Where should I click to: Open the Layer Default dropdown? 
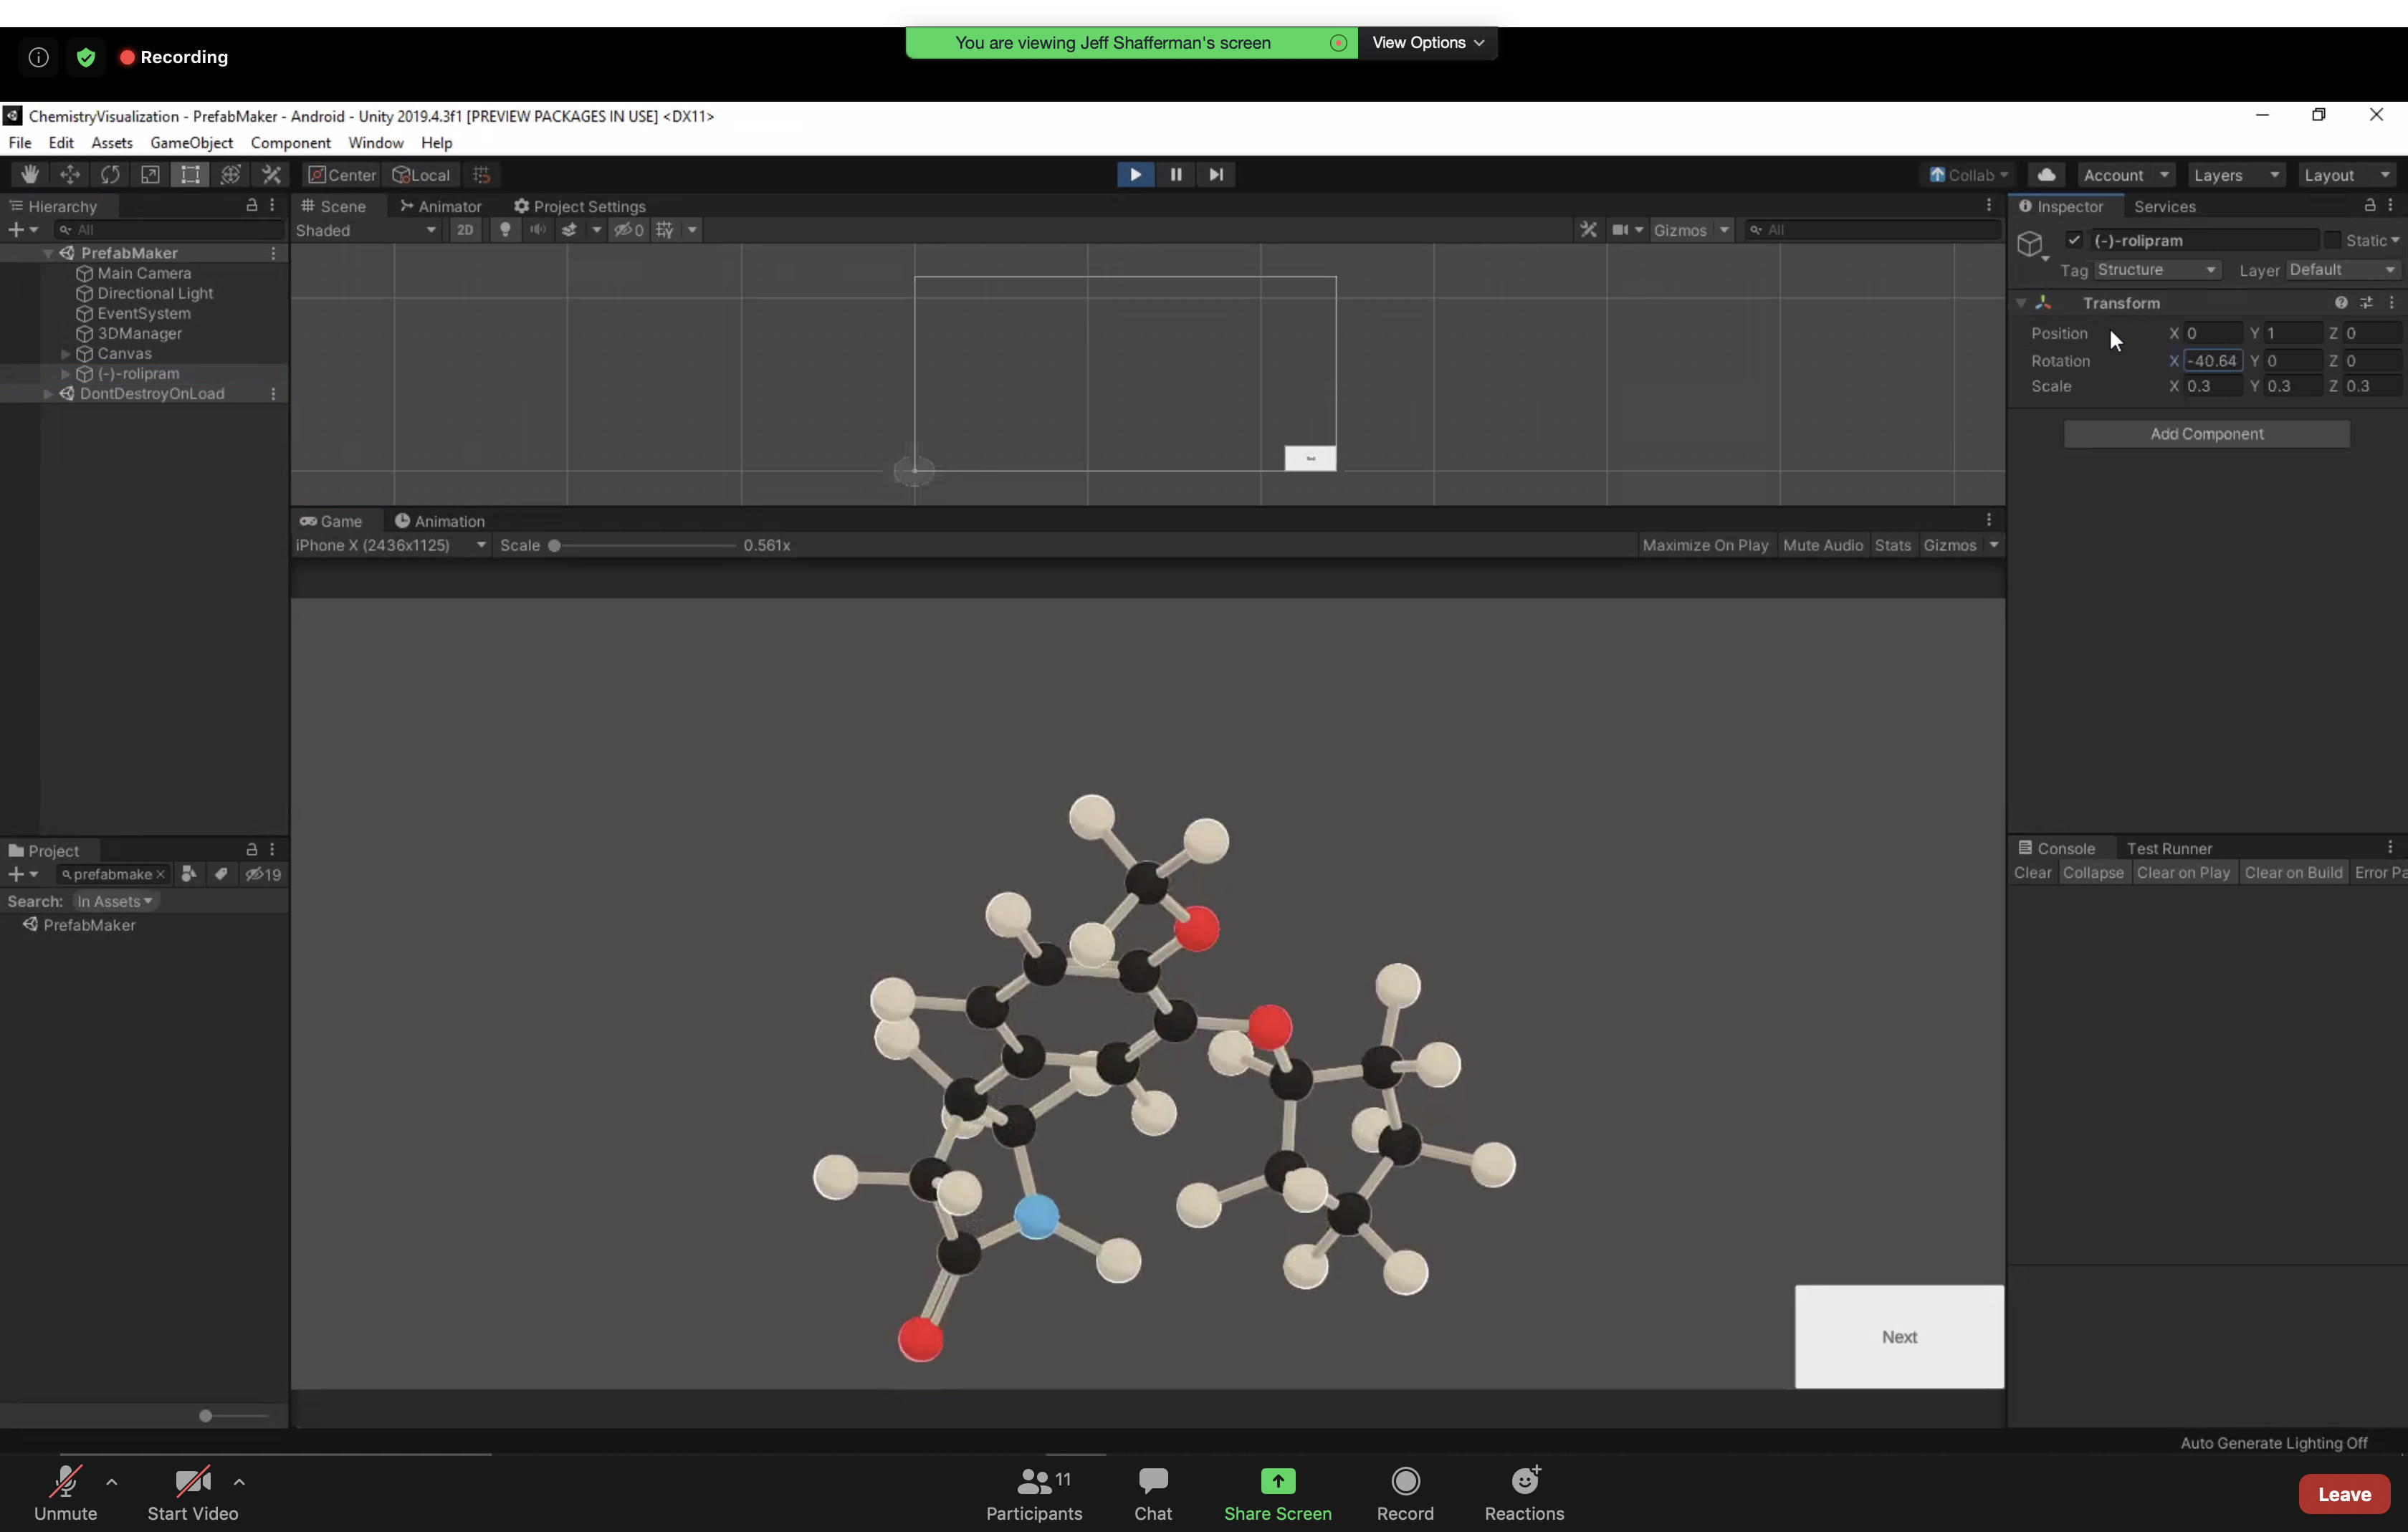click(2343, 270)
